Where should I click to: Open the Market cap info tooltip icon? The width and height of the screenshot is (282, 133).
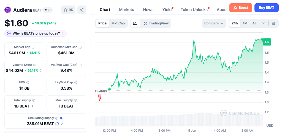pos(33,47)
